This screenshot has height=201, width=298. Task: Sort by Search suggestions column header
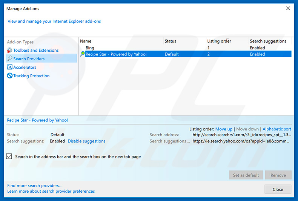[x=268, y=41]
